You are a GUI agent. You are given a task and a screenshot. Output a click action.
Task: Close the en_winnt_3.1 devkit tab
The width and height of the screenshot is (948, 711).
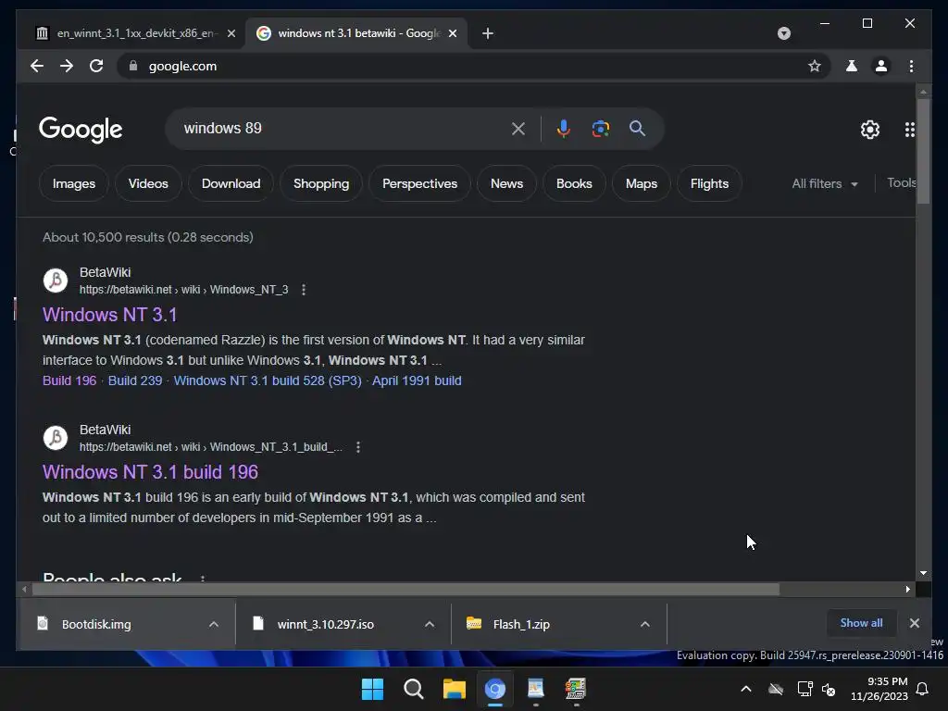pyautogui.click(x=231, y=33)
